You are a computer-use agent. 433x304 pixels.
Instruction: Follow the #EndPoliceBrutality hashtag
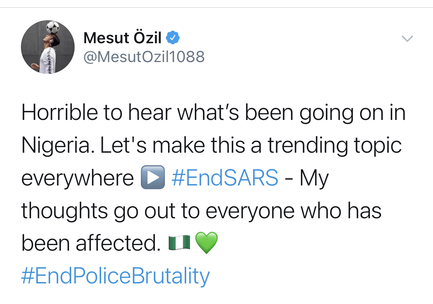(115, 276)
